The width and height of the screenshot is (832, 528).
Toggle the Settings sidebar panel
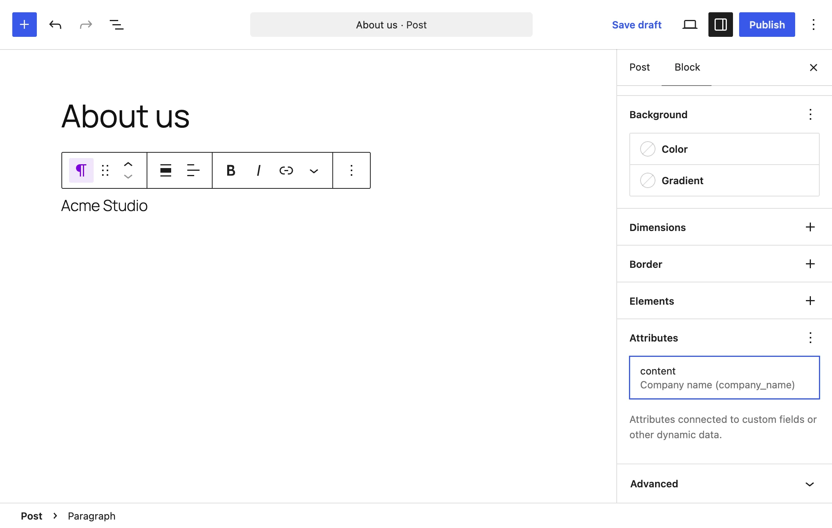tap(721, 25)
